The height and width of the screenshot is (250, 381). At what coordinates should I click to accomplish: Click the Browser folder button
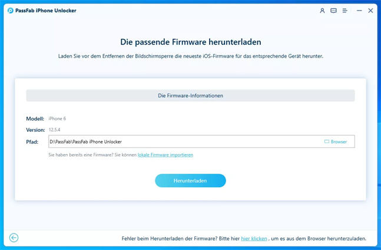tap(336, 142)
